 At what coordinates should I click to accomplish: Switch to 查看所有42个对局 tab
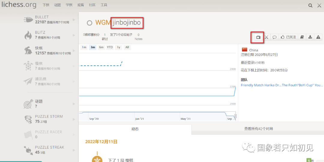[258, 129]
